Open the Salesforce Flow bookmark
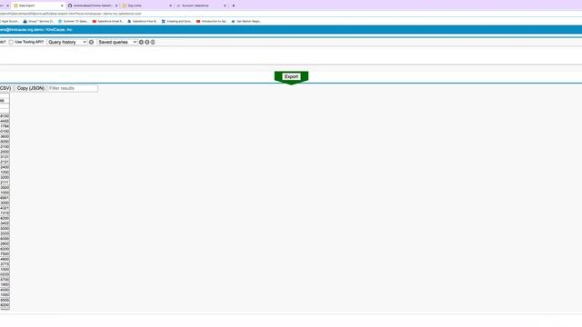The height and width of the screenshot is (327, 582). [x=143, y=22]
